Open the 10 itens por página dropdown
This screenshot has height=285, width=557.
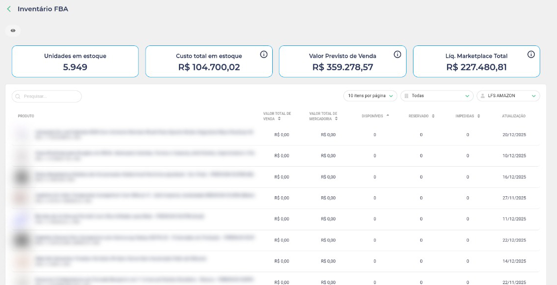click(x=371, y=96)
